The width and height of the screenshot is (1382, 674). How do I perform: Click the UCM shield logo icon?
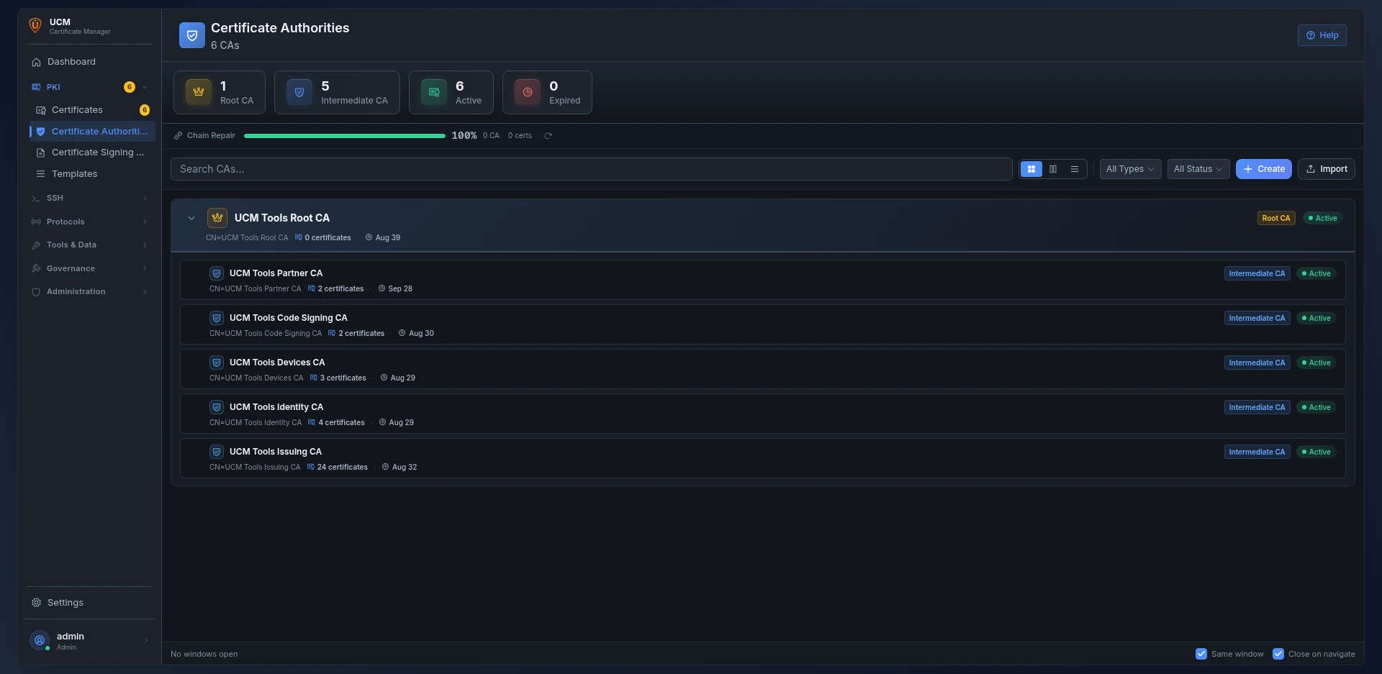[x=35, y=26]
